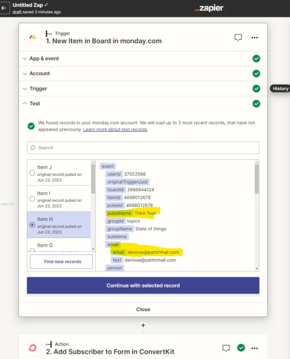Open comments on the Trigger step
290x359 pixels.
(x=238, y=37)
